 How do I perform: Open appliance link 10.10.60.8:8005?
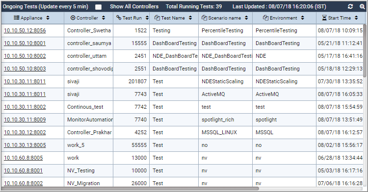(x=24, y=158)
